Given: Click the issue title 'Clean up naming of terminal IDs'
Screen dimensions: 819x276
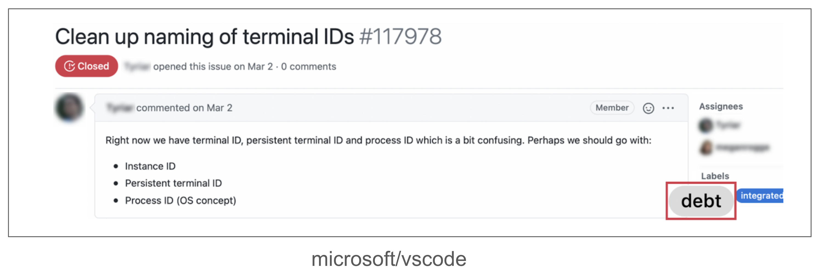Looking at the screenshot, I should pyautogui.click(x=204, y=36).
